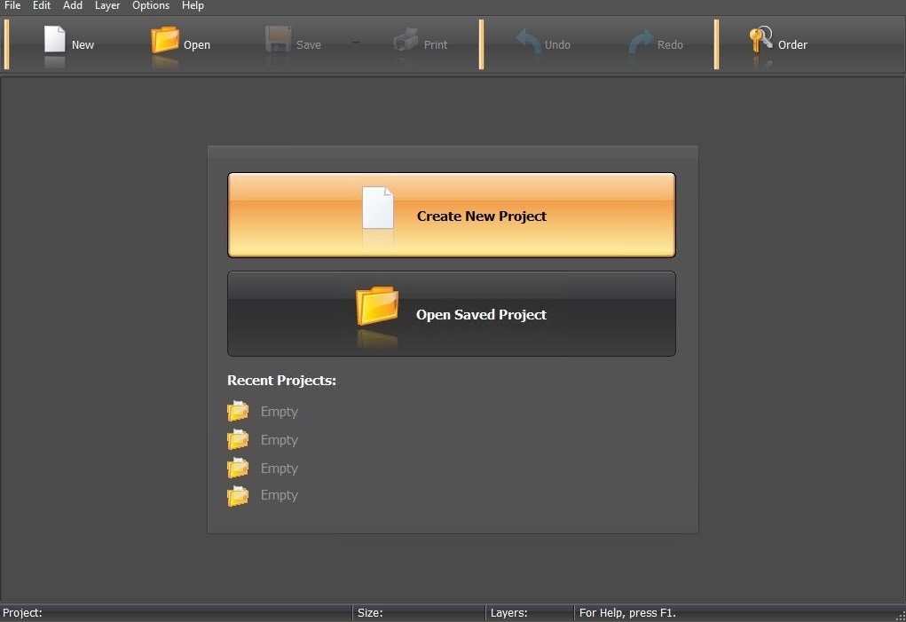Click the Open folder icon in toolbar
Image resolution: width=906 pixels, height=622 pixels.
(165, 40)
